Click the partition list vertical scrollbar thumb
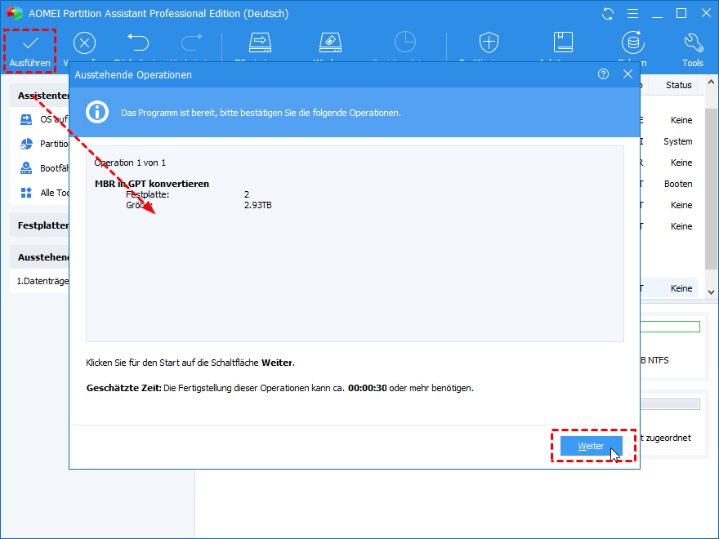 coord(711,189)
